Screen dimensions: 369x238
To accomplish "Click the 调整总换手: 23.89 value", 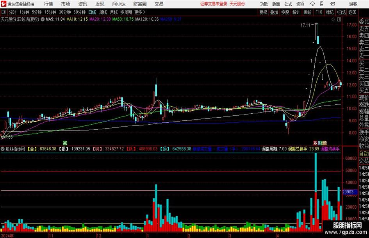I will point(303,149).
